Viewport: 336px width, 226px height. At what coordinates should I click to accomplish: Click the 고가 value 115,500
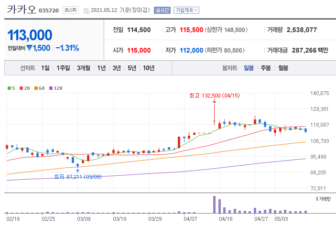pyautogui.click(x=191, y=30)
